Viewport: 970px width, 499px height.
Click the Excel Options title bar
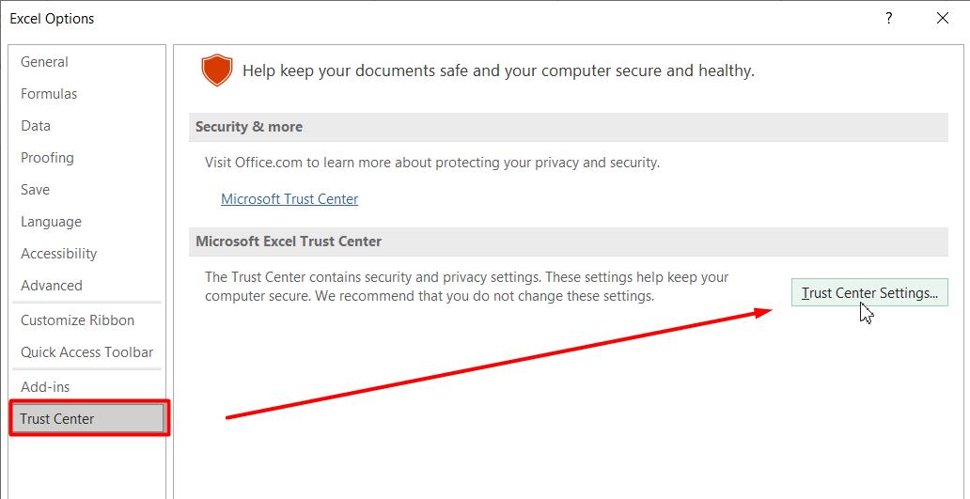(376, 18)
